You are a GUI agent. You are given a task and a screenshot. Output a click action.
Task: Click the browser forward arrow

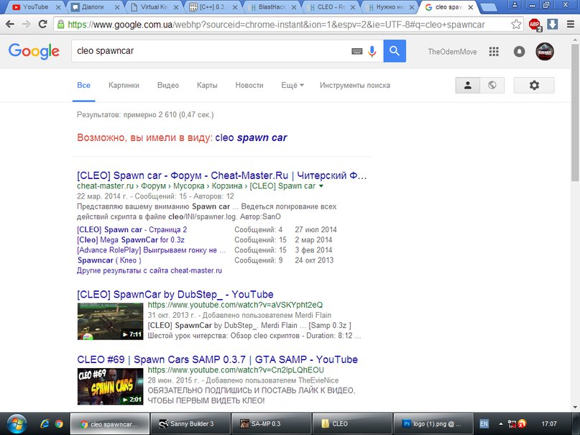pyautogui.click(x=27, y=24)
